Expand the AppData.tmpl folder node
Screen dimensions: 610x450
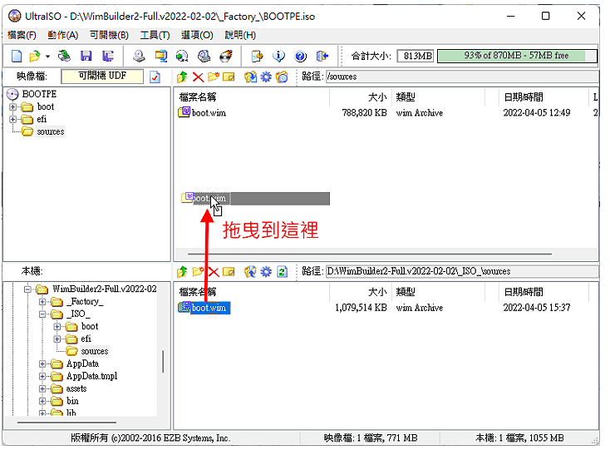pos(42,377)
